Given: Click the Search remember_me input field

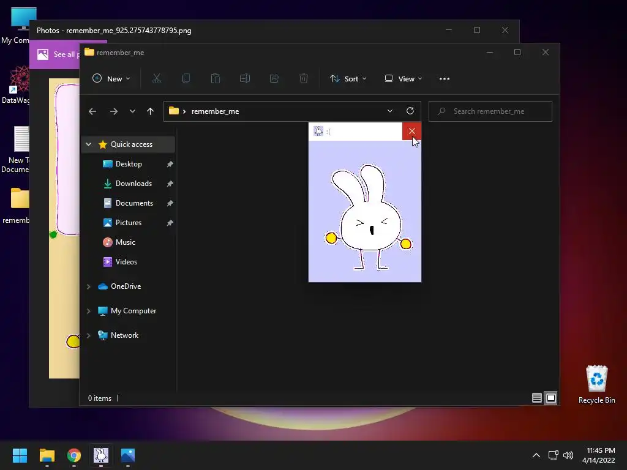Looking at the screenshot, I should (496, 111).
